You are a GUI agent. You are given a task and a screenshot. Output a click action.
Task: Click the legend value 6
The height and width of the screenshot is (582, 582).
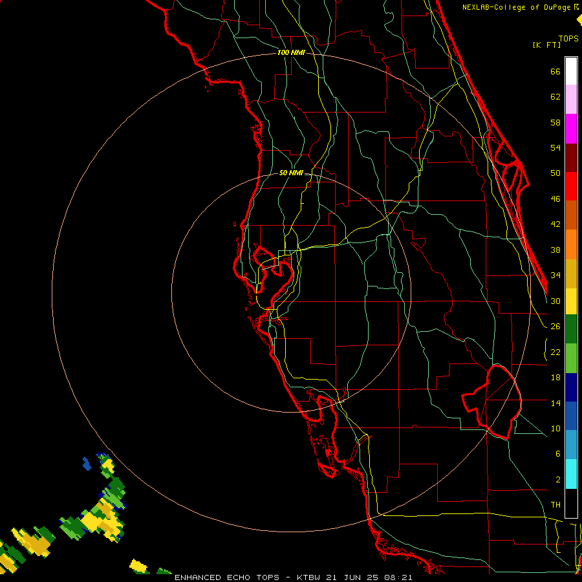[557, 453]
